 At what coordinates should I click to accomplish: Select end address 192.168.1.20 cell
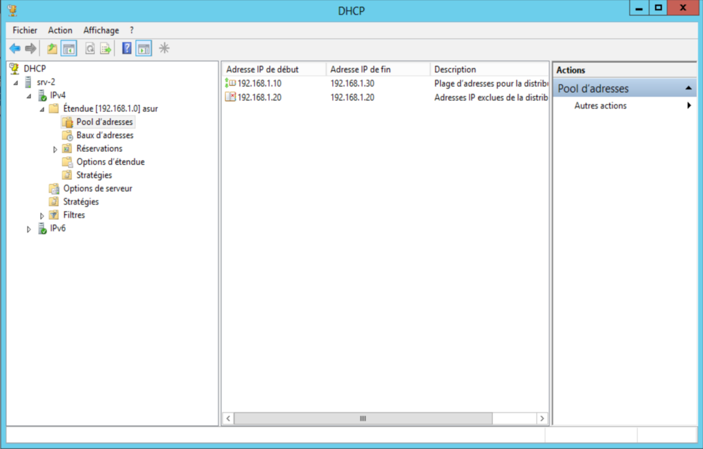point(352,97)
